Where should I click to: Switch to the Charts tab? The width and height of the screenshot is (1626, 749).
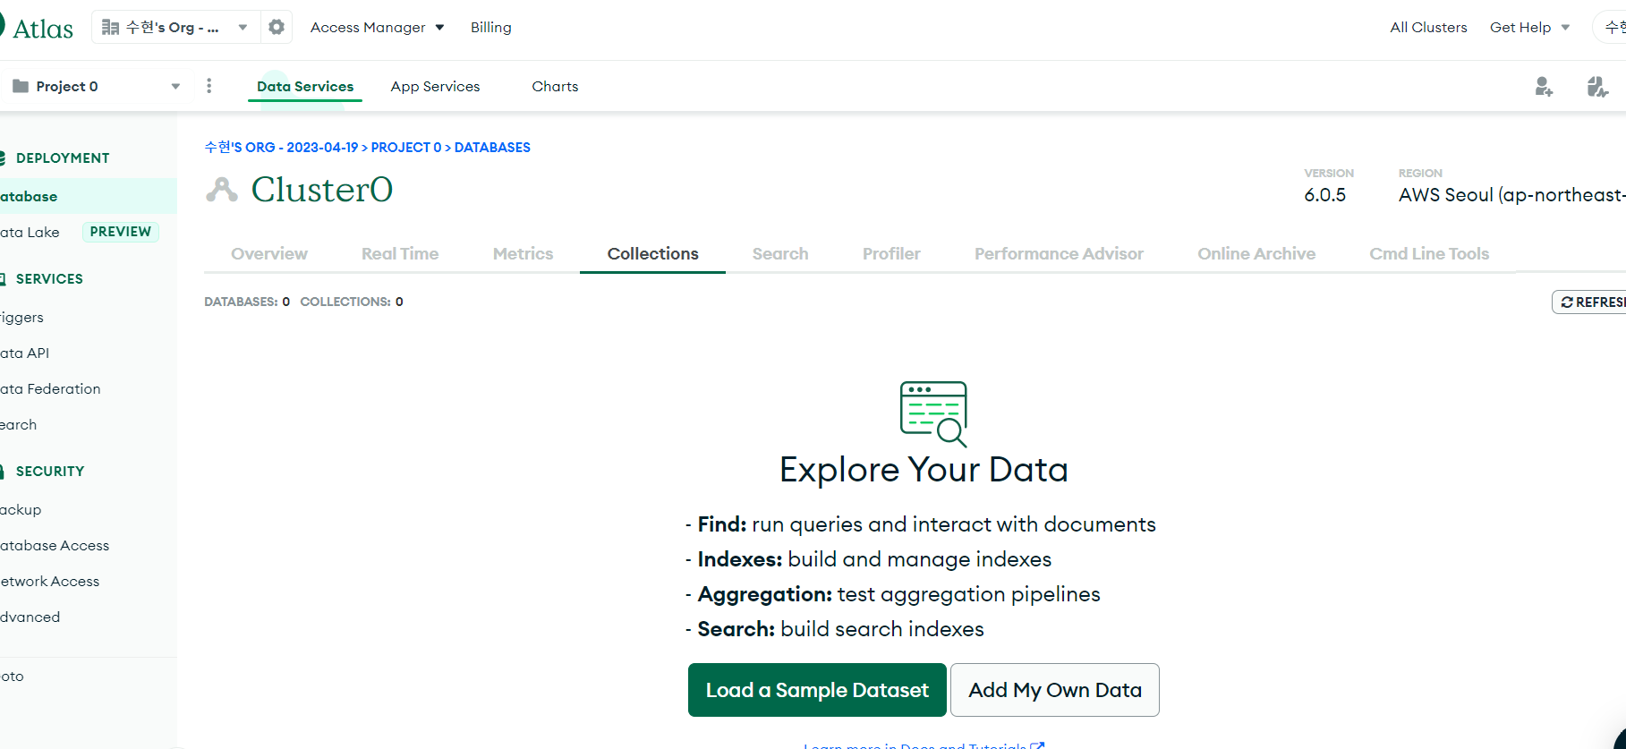click(555, 86)
